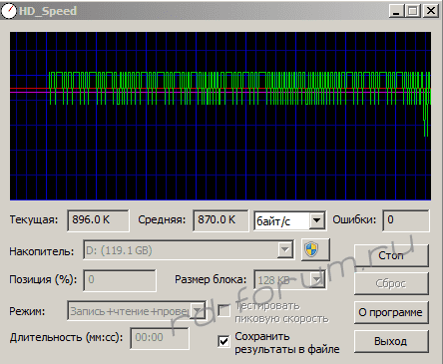Image resolution: width=443 pixels, height=364 pixels.
Task: Enable the Тестировать пиковую скорость checkbox
Action: (224, 311)
